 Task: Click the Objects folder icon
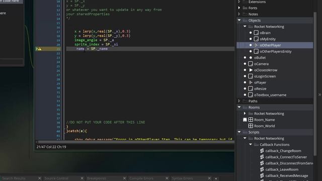pyautogui.click(x=245, y=20)
